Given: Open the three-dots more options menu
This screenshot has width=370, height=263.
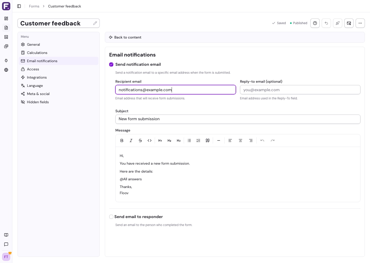Looking at the screenshot, I should pyautogui.click(x=360, y=23).
